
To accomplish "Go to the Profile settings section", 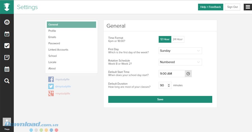I will (x=52, y=31).
